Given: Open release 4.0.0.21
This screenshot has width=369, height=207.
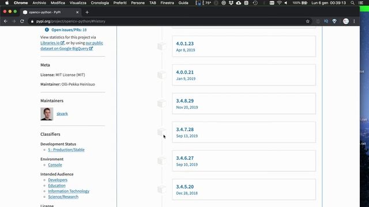Looking at the screenshot, I should tap(244, 75).
